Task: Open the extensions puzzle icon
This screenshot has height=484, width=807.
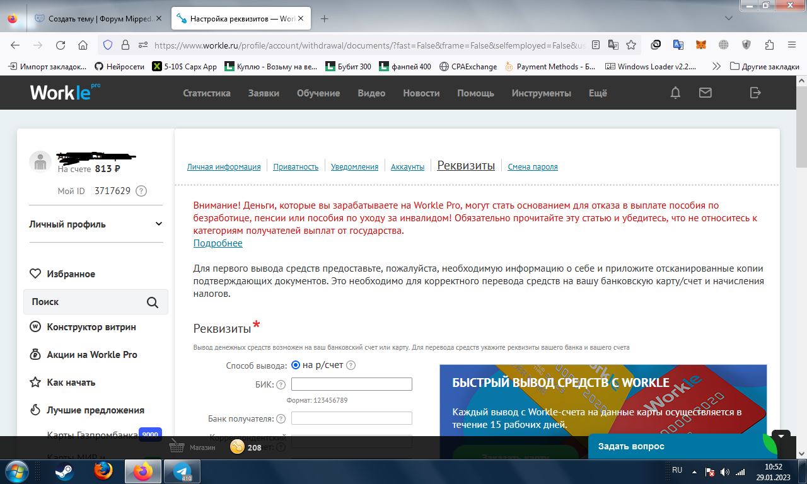Action: coord(769,45)
